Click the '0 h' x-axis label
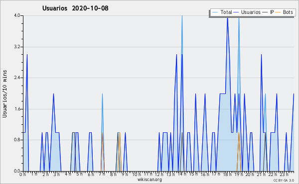The image size is (299, 184). click(x=23, y=175)
